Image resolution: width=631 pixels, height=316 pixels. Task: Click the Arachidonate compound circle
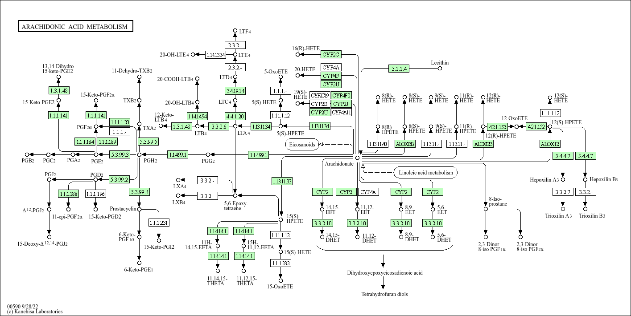coord(357,158)
